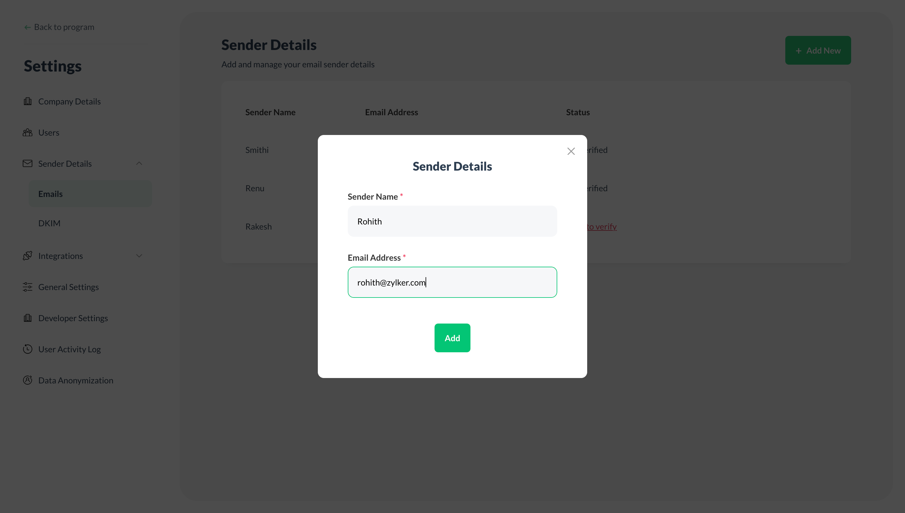Expand the Integrations section chevron

click(x=139, y=256)
